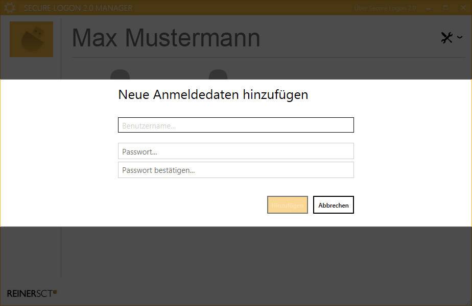Open the wrench and screwdriver settings icon
Screen dimensions: 472x306
[x=446, y=37]
